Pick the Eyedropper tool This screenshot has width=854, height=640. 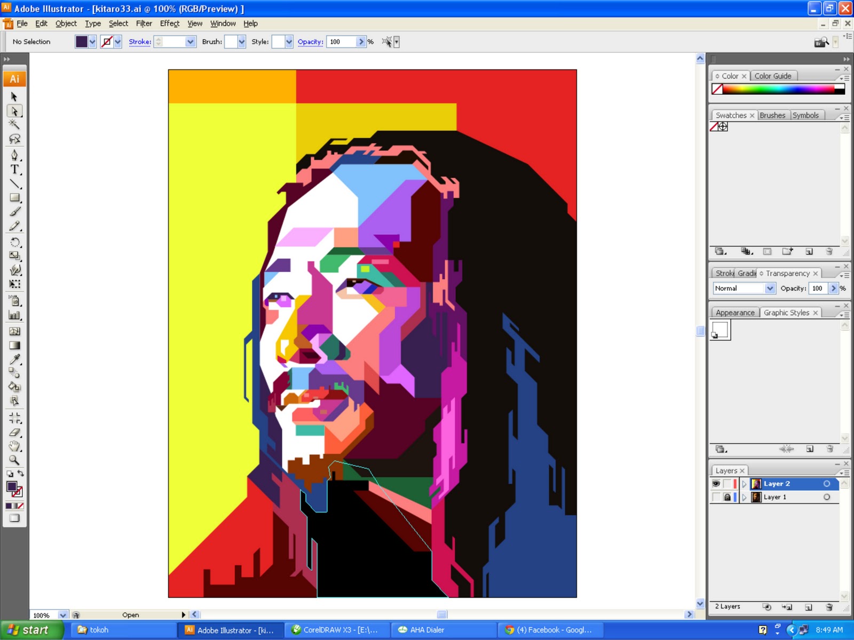click(x=15, y=359)
